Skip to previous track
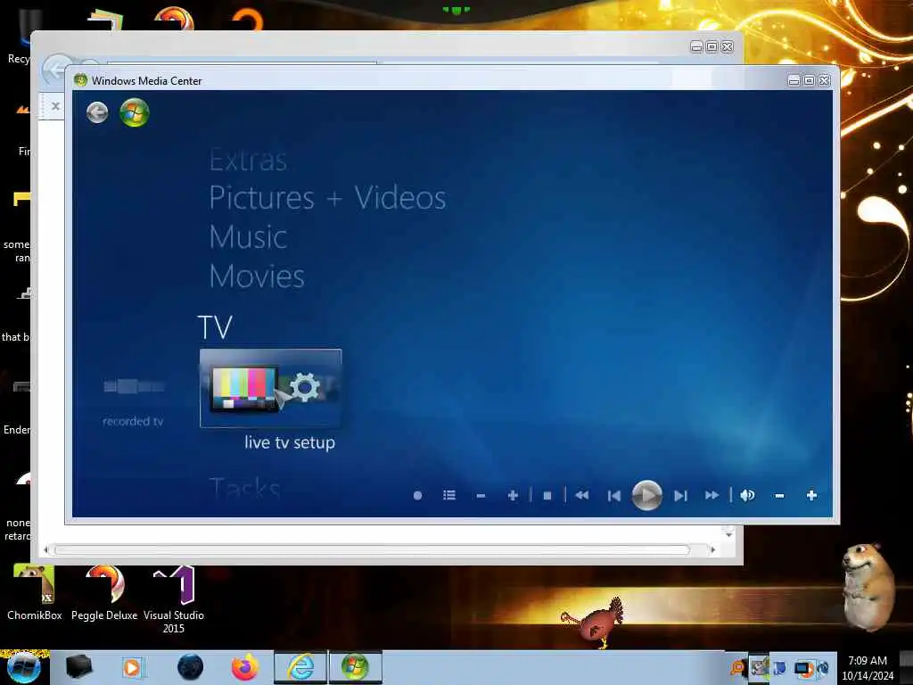This screenshot has width=913, height=685. [x=613, y=496]
